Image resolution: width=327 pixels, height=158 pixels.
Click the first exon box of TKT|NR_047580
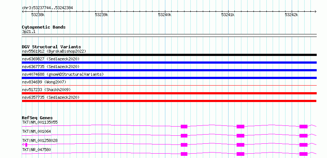[x=184, y=154]
